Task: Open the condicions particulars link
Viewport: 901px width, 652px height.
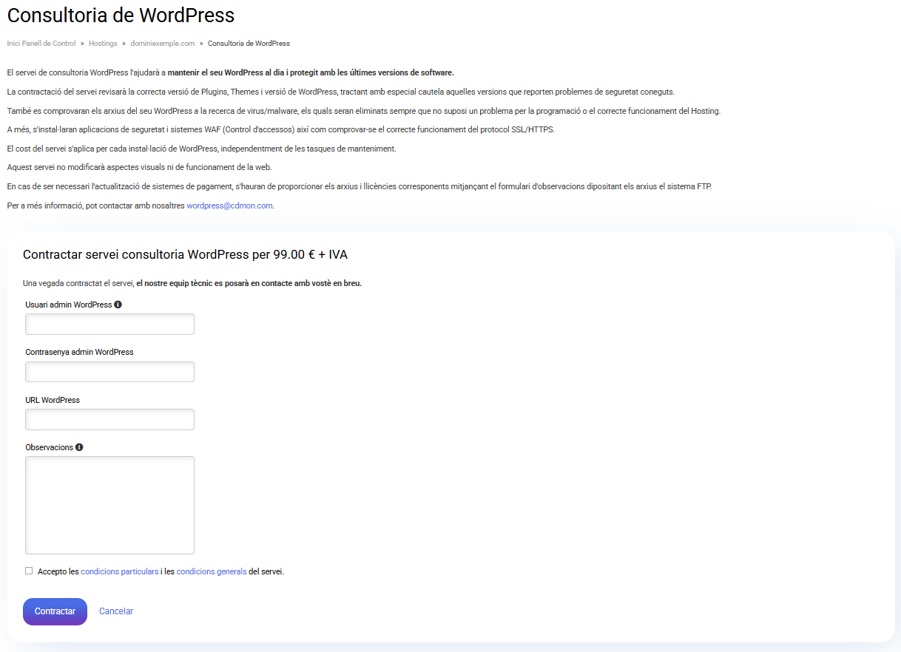Action: pos(119,571)
